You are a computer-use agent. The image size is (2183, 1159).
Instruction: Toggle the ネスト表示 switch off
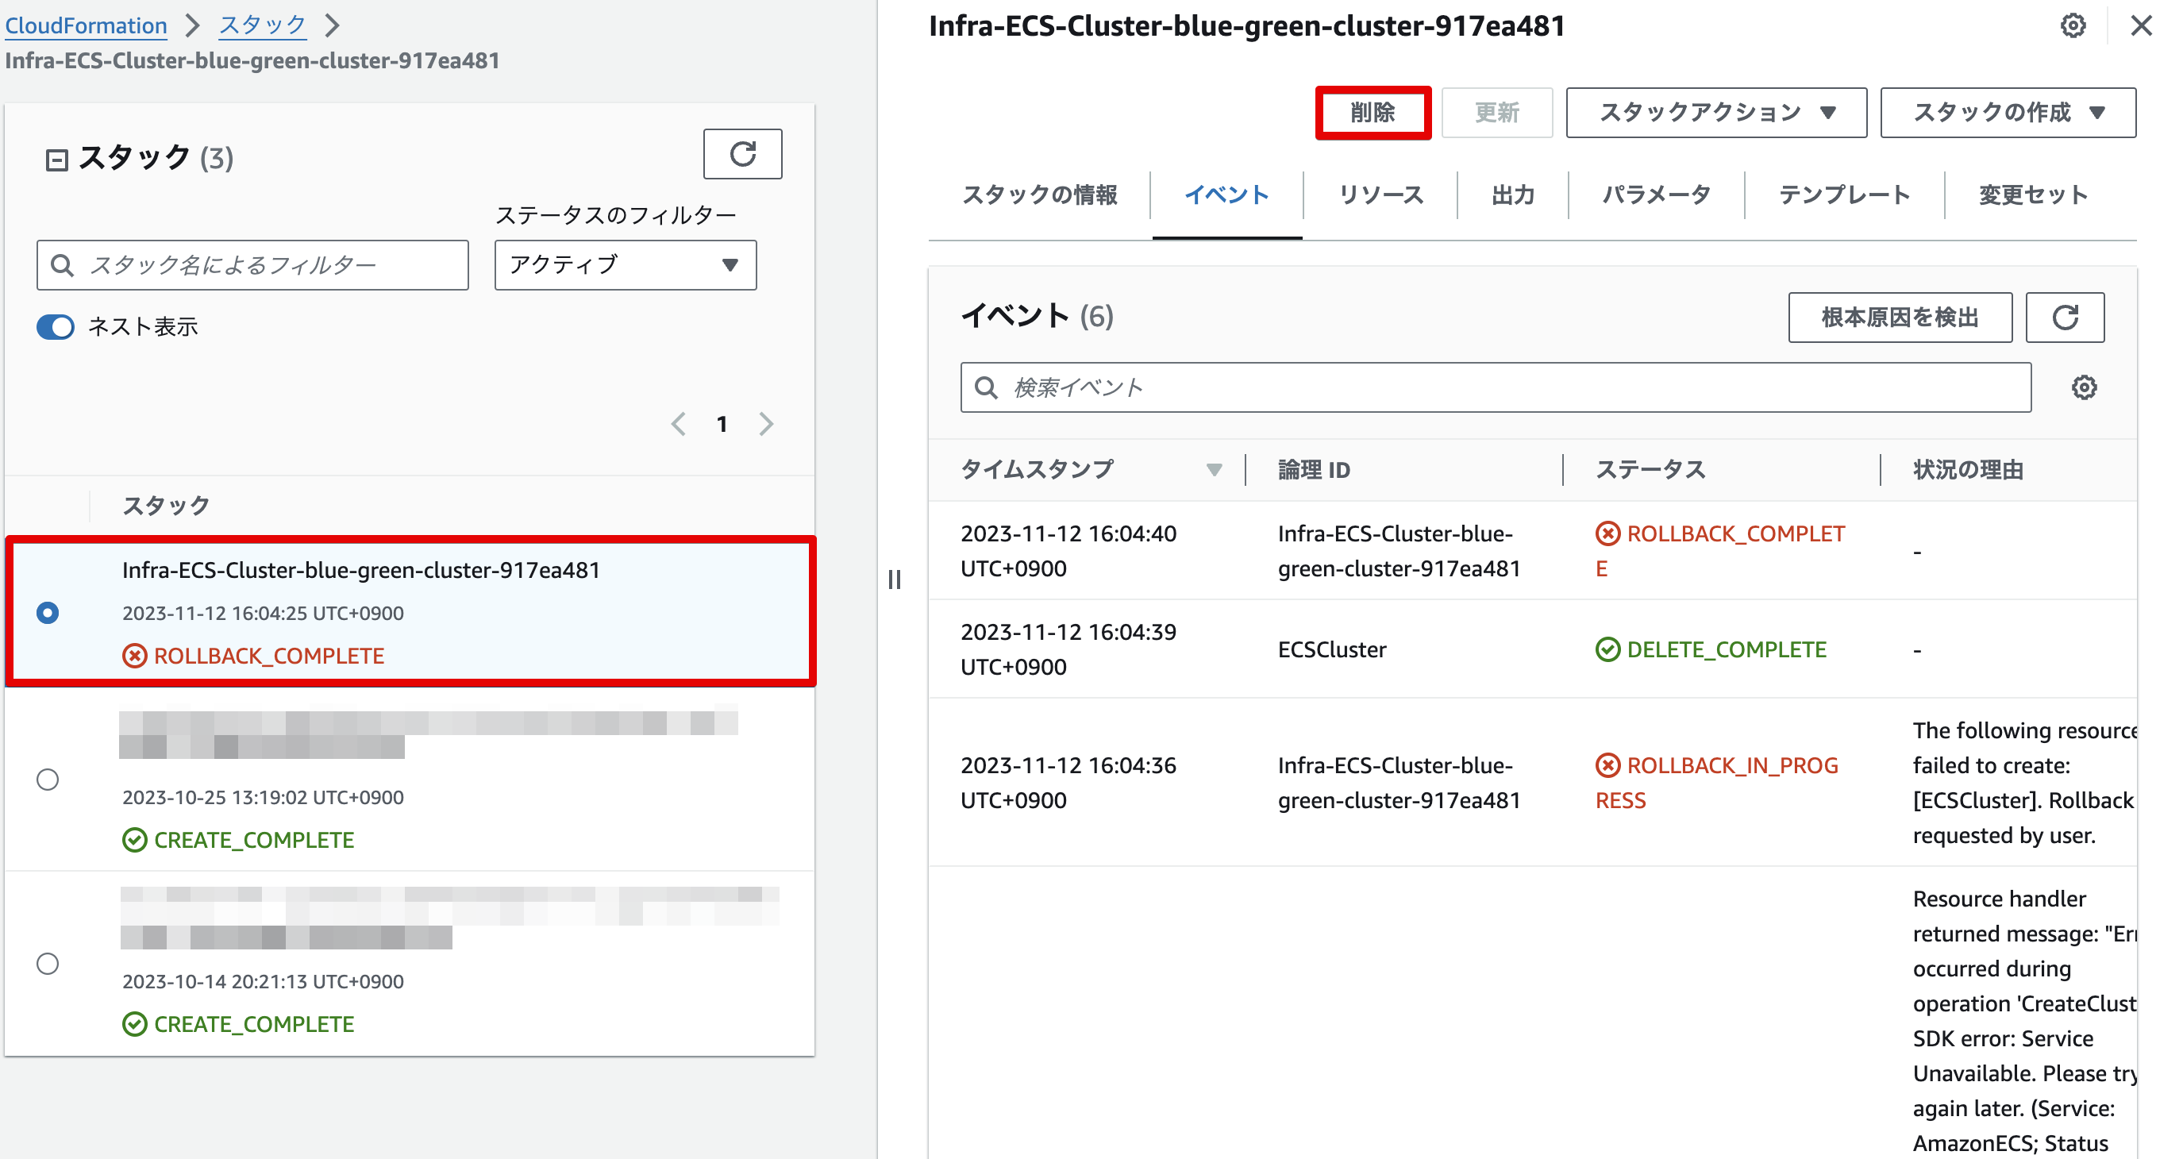tap(56, 327)
